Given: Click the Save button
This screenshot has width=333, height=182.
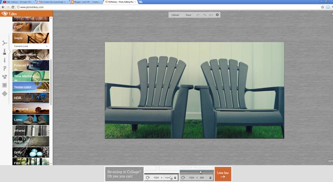Looking at the screenshot, I should [188, 15].
